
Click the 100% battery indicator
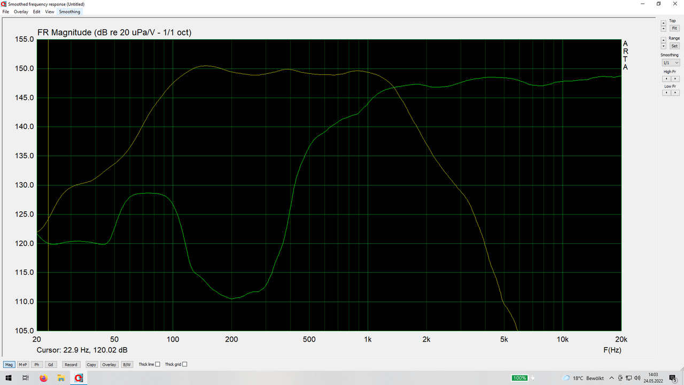[519, 378]
